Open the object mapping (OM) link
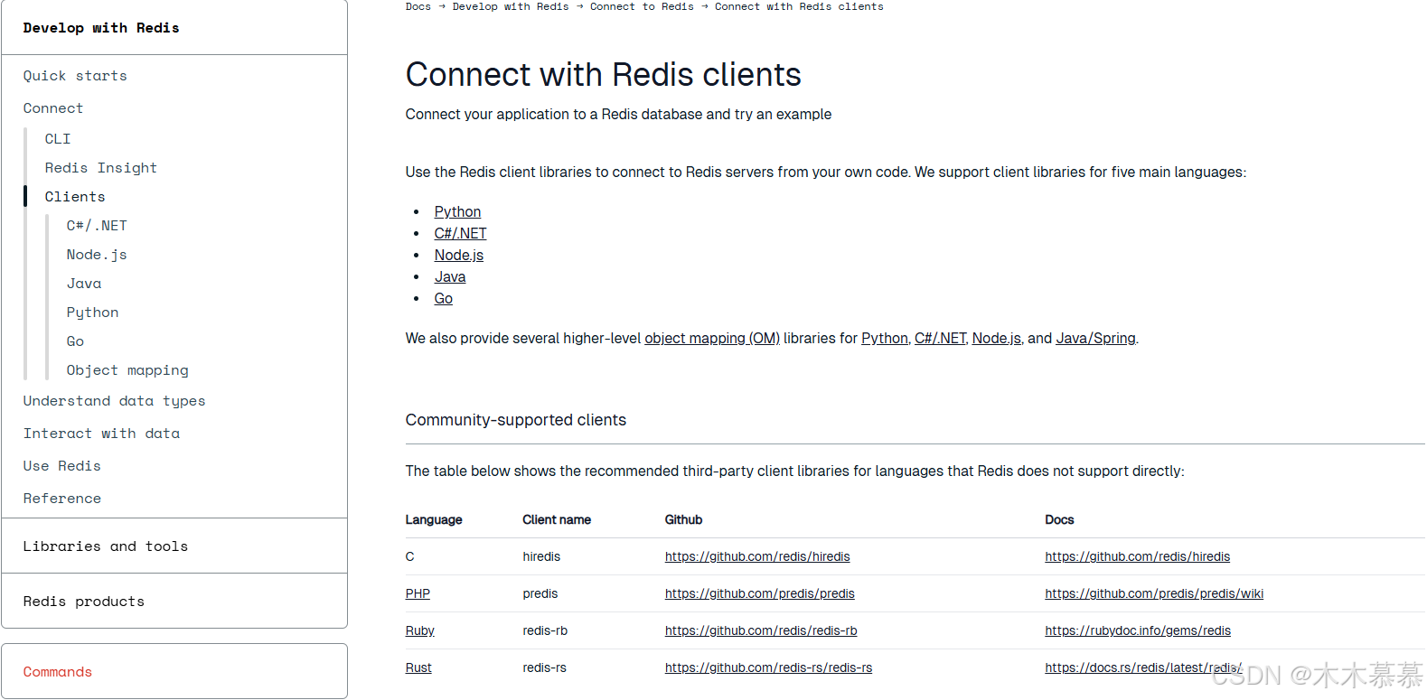 712,338
